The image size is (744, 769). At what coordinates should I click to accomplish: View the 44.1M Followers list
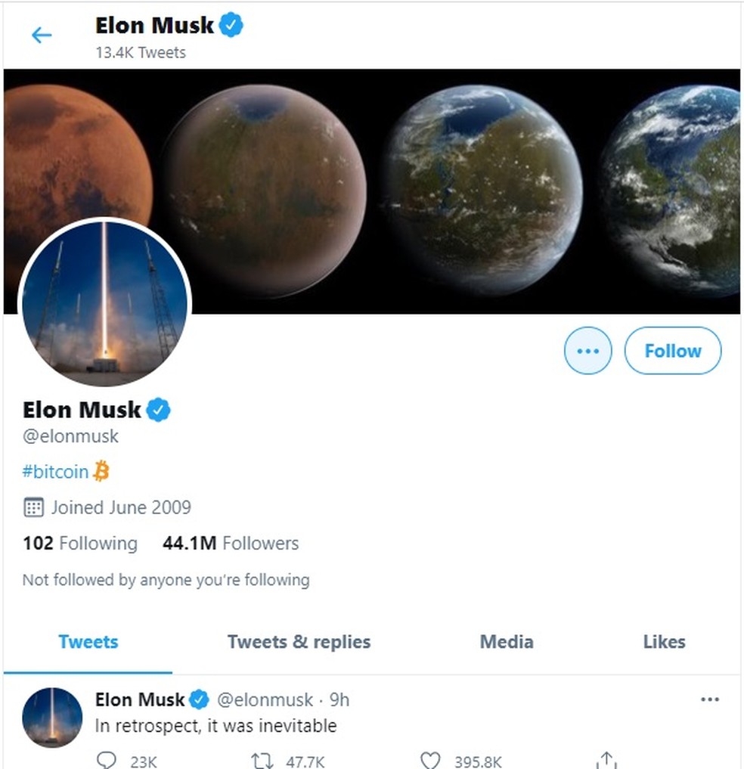231,543
